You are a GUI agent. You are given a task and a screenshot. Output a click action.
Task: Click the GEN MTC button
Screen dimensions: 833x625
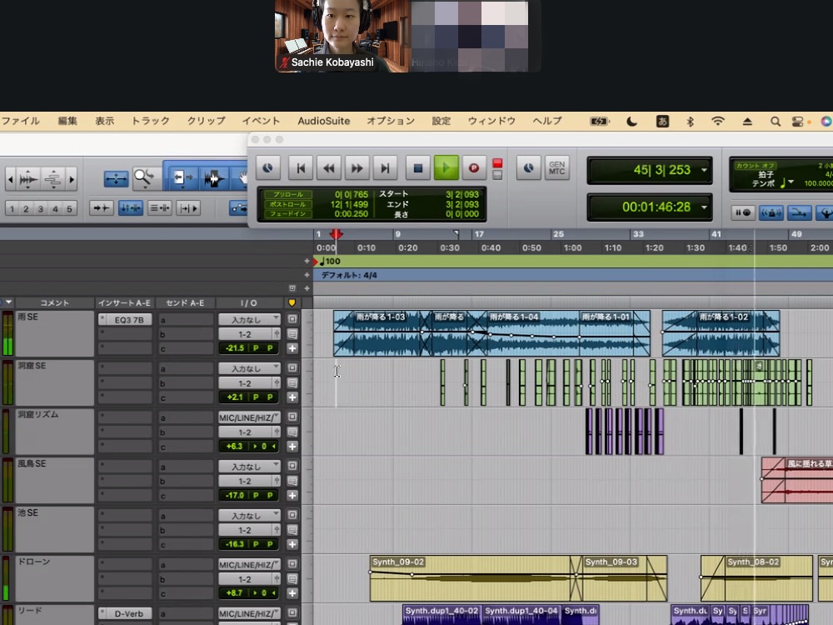[556, 168]
